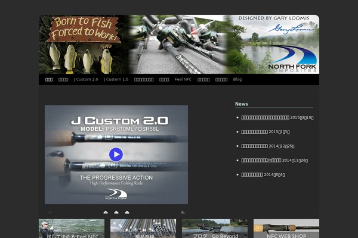Click the Feel NFC angler thumbnail

(x=72, y=228)
